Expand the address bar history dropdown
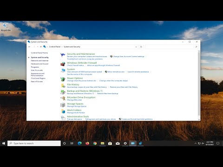Image resolution: width=223 pixels, height=167 pixels. point(136,47)
